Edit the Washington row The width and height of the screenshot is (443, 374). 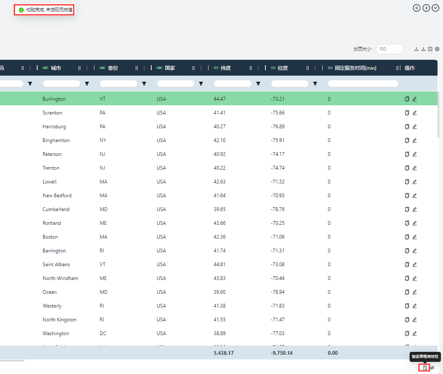(x=415, y=333)
